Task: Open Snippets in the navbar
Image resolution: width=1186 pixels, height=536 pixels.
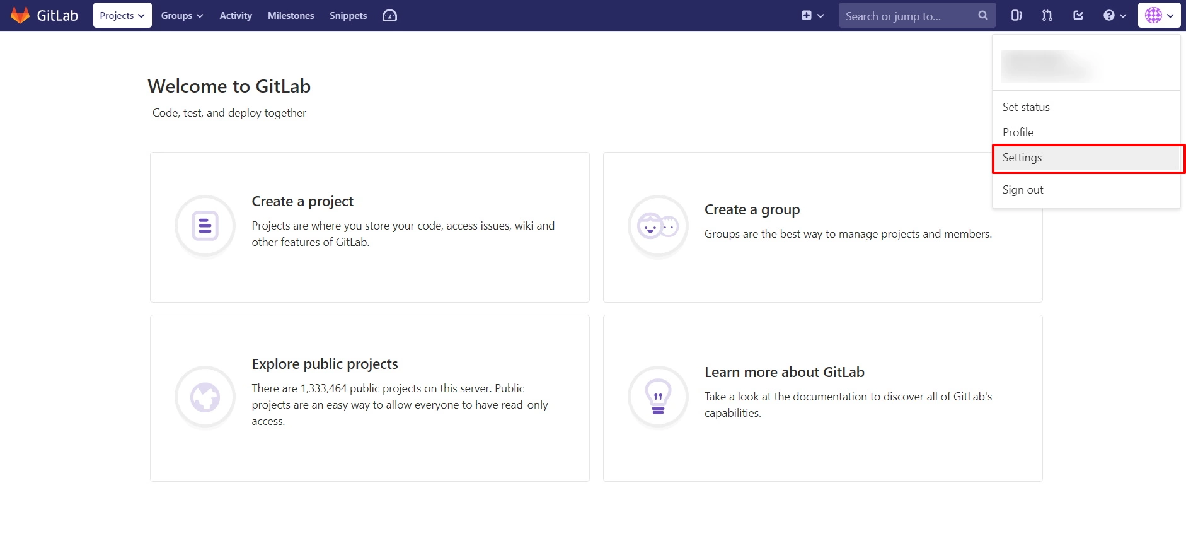Action: click(x=348, y=16)
